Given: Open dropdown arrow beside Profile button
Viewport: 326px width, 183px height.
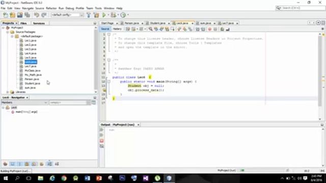Looking at the screenshot, I should [128, 15].
